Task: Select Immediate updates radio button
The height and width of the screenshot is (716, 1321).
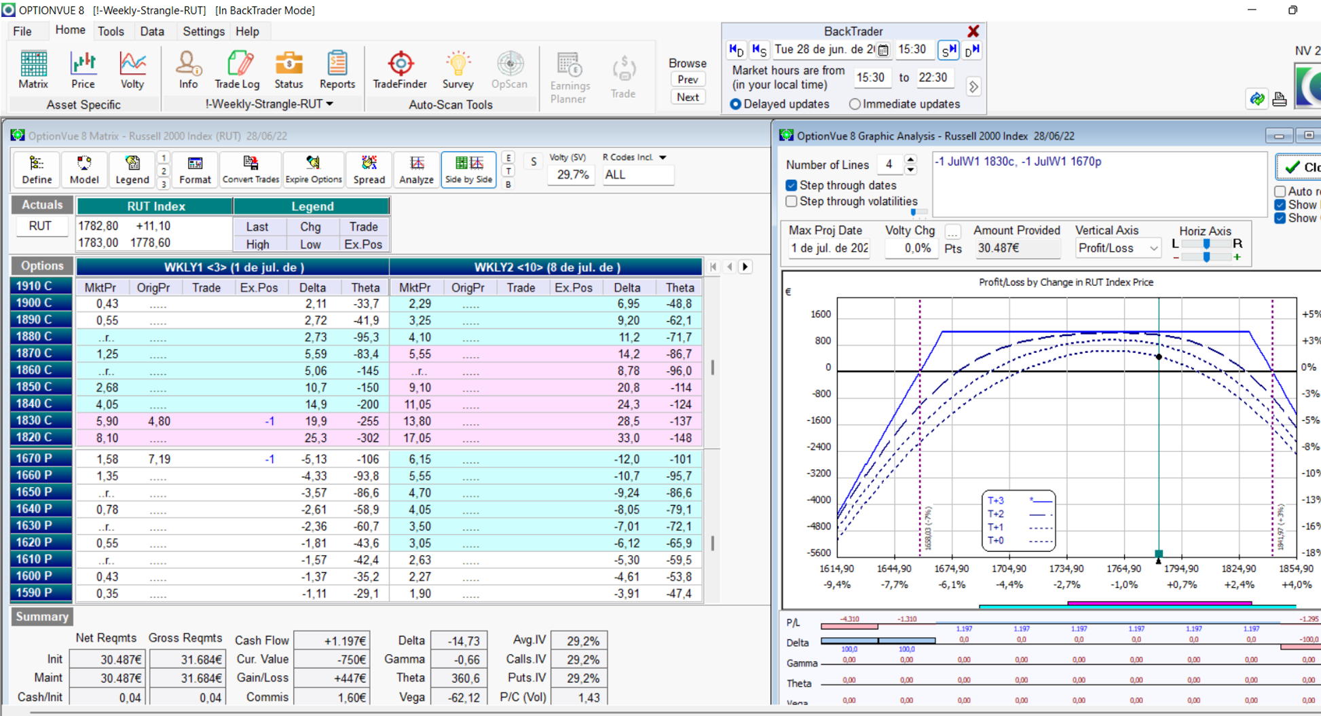Action: pyautogui.click(x=855, y=104)
